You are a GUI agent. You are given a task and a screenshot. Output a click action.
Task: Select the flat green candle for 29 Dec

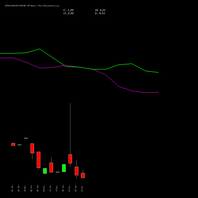[x=26, y=138]
